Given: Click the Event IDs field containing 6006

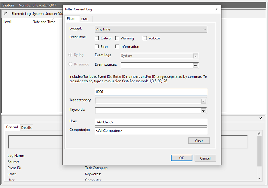Looking at the screenshot, I should pos(151,92).
